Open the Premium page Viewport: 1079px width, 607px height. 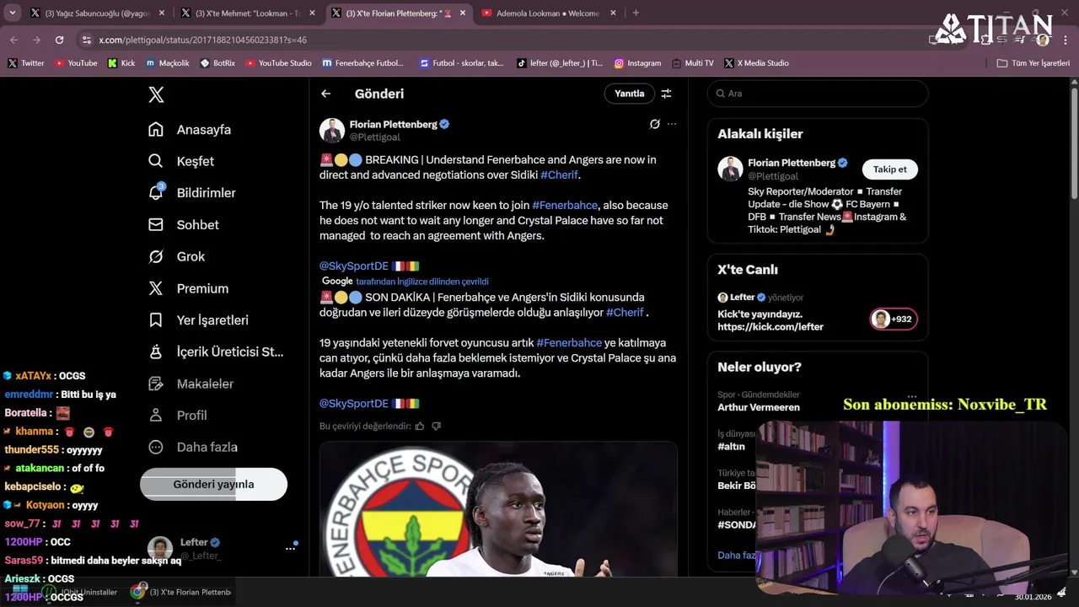[x=188, y=288]
